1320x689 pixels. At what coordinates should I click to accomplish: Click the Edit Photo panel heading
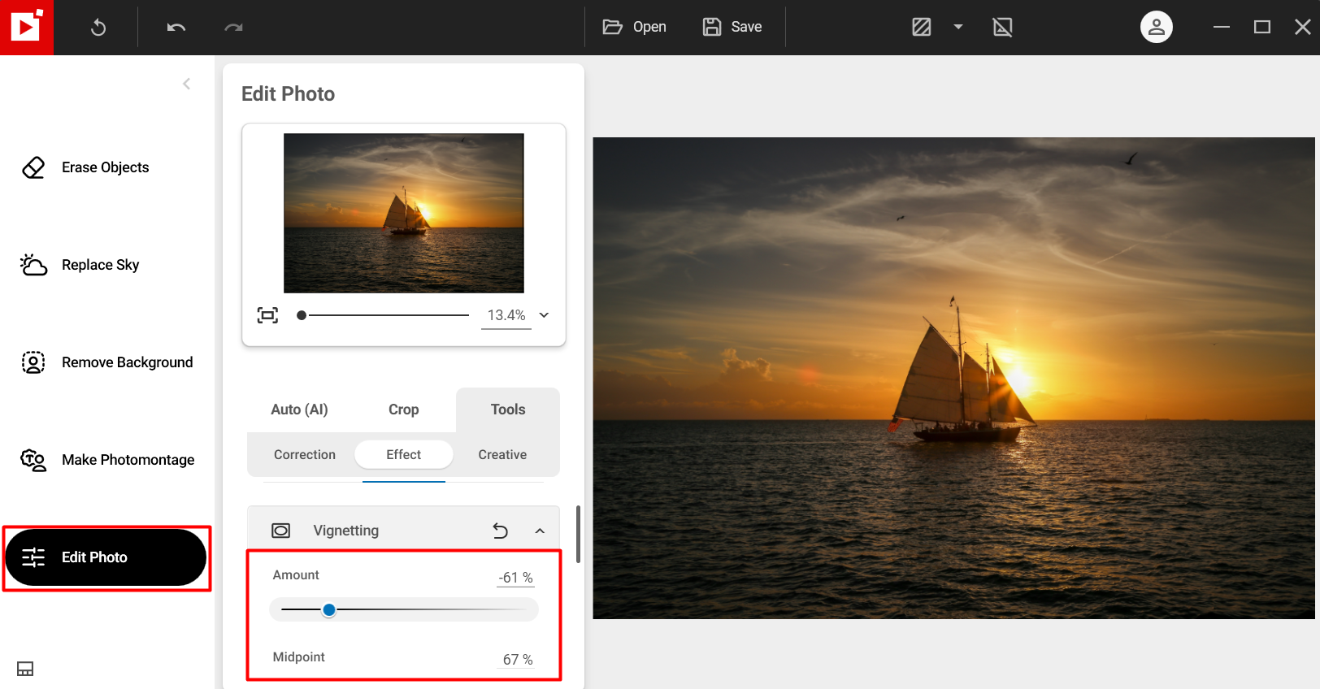pos(288,94)
